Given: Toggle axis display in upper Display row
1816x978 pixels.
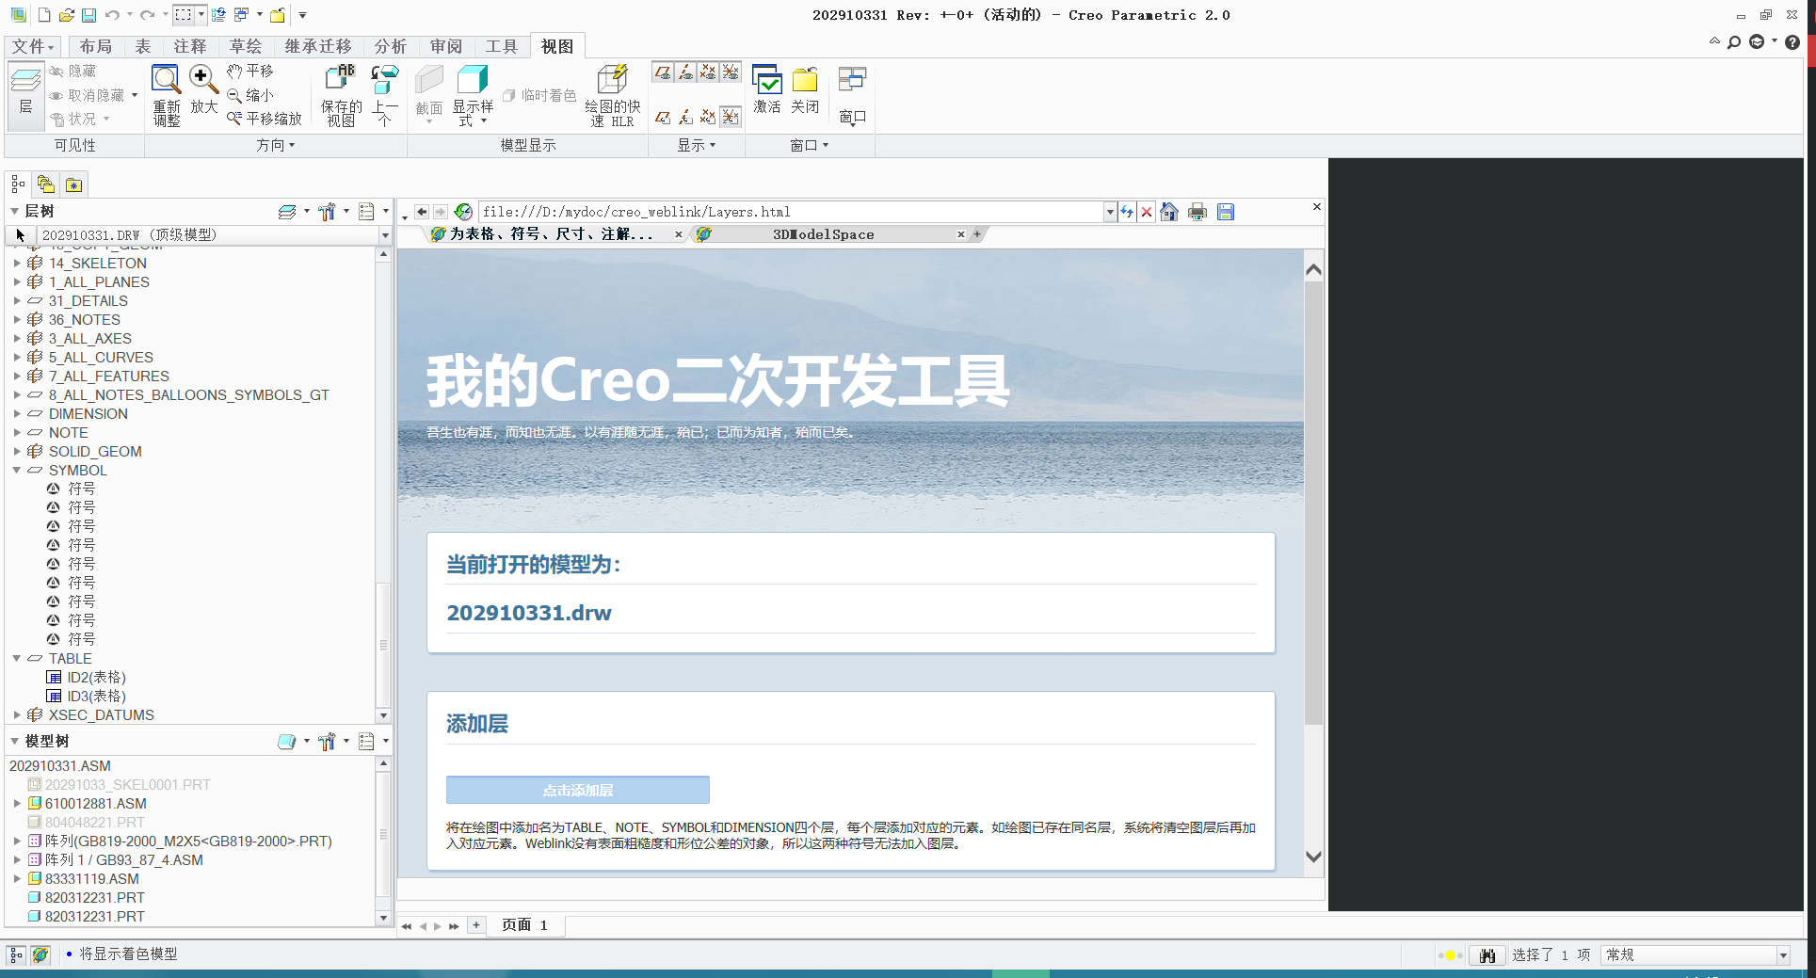Looking at the screenshot, I should pyautogui.click(x=685, y=72).
